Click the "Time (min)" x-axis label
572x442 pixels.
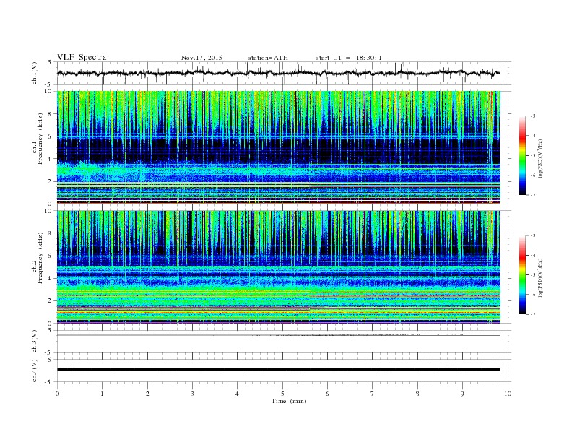tap(289, 401)
